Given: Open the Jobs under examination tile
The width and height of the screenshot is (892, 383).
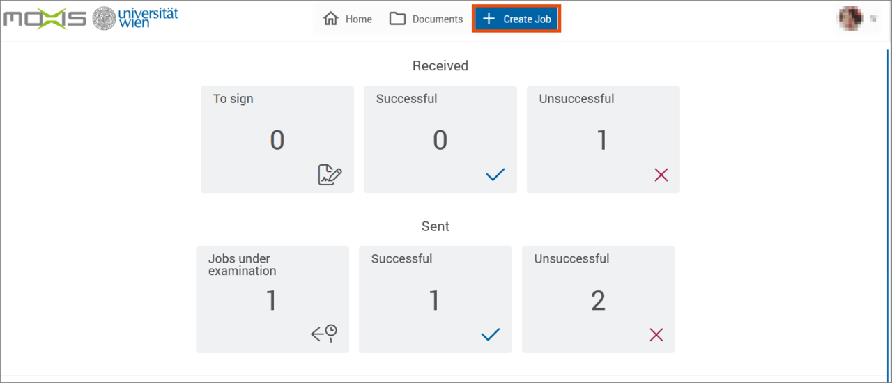Looking at the screenshot, I should pyautogui.click(x=272, y=299).
